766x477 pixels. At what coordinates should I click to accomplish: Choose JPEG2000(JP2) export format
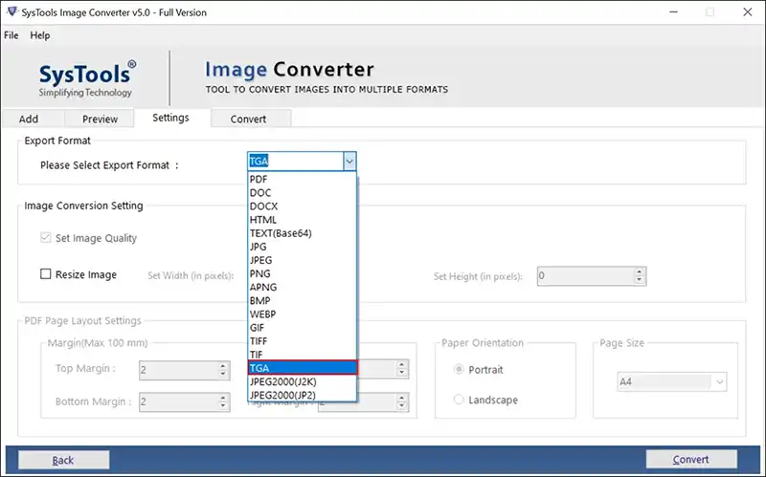click(x=302, y=395)
